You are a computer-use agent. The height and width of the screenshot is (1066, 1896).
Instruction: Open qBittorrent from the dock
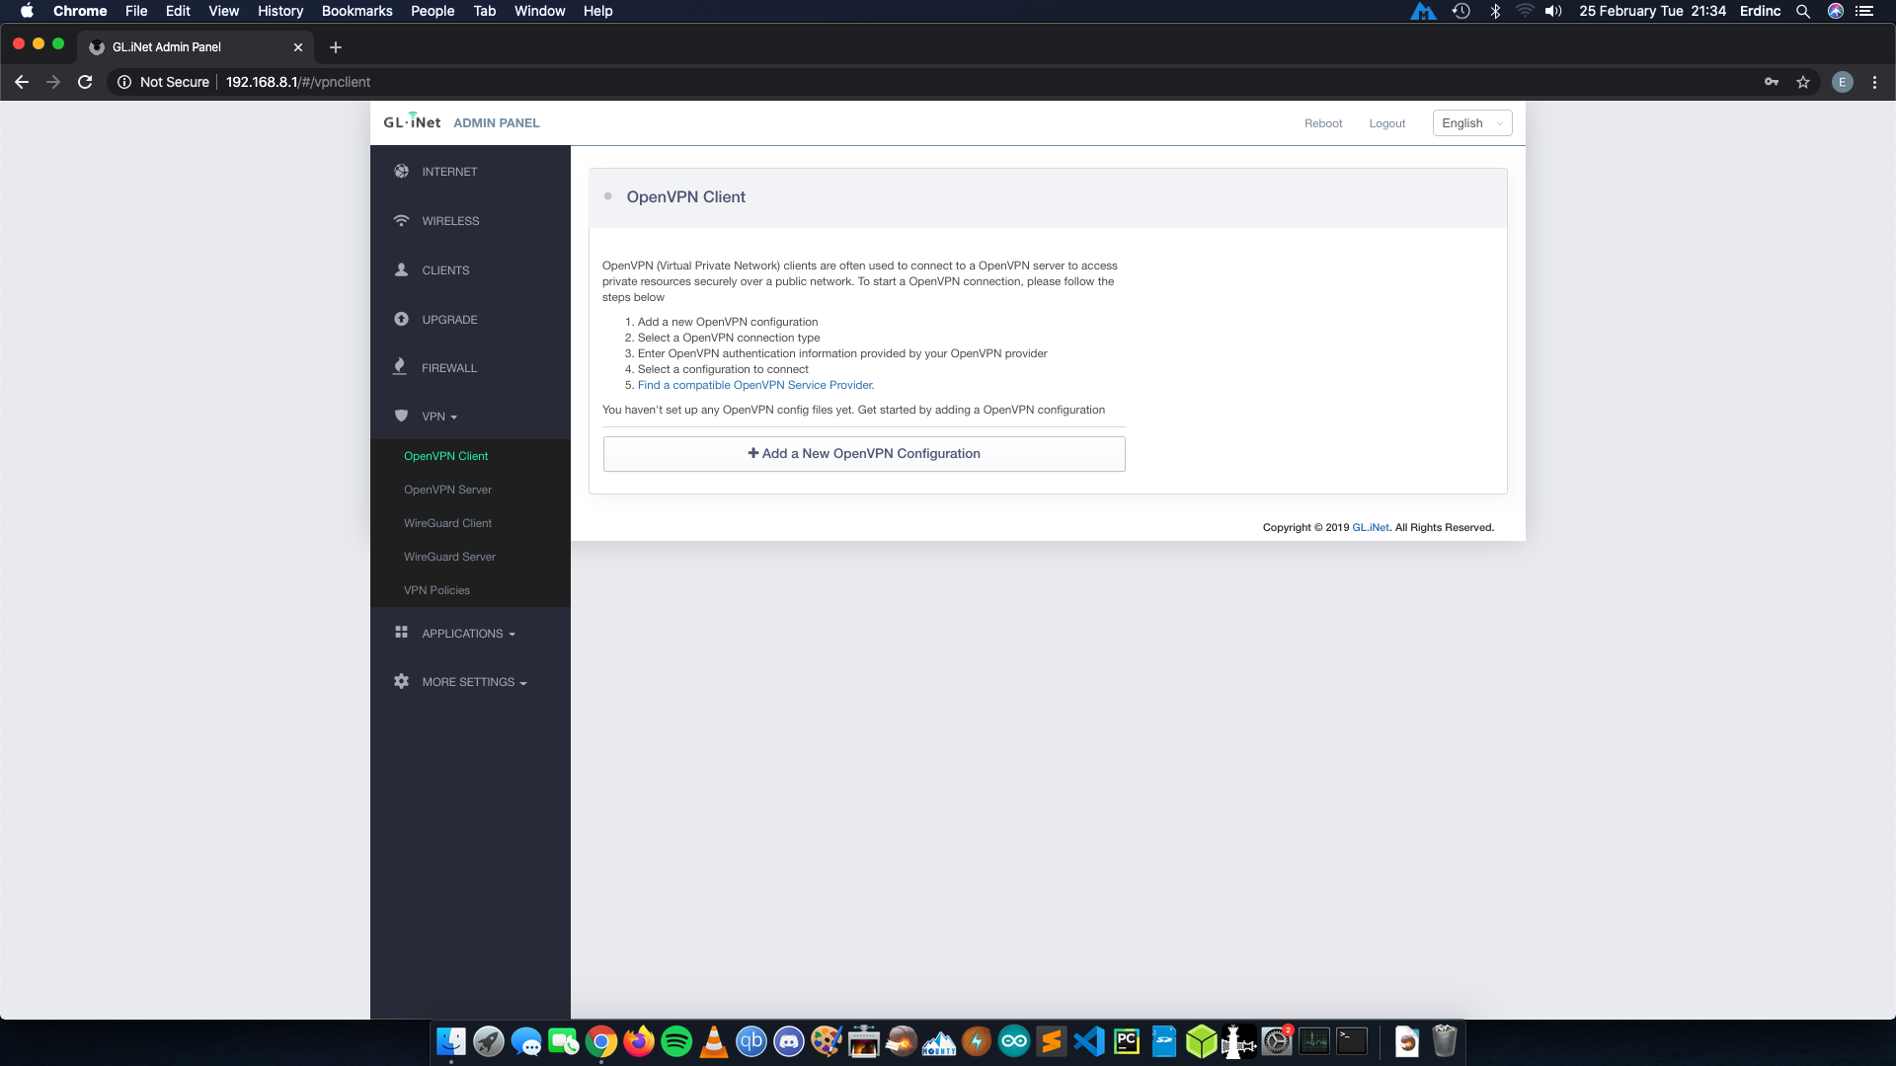[751, 1041]
